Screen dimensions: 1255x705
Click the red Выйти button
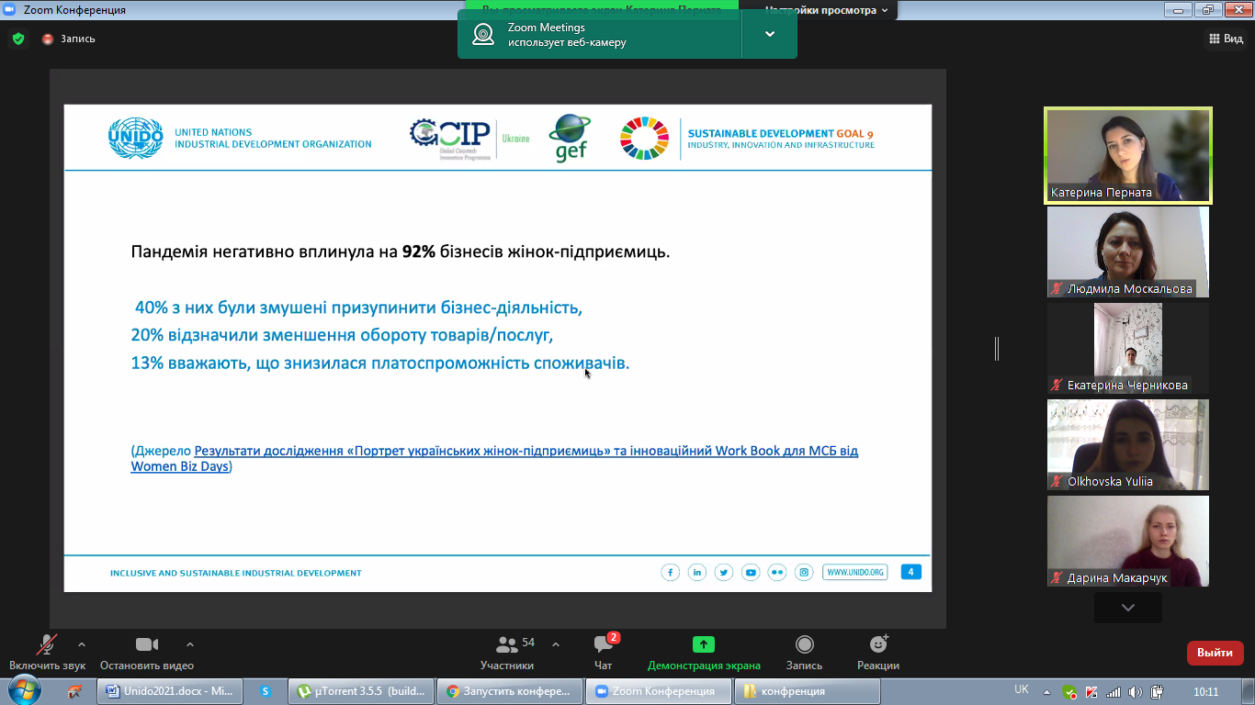[1215, 653]
